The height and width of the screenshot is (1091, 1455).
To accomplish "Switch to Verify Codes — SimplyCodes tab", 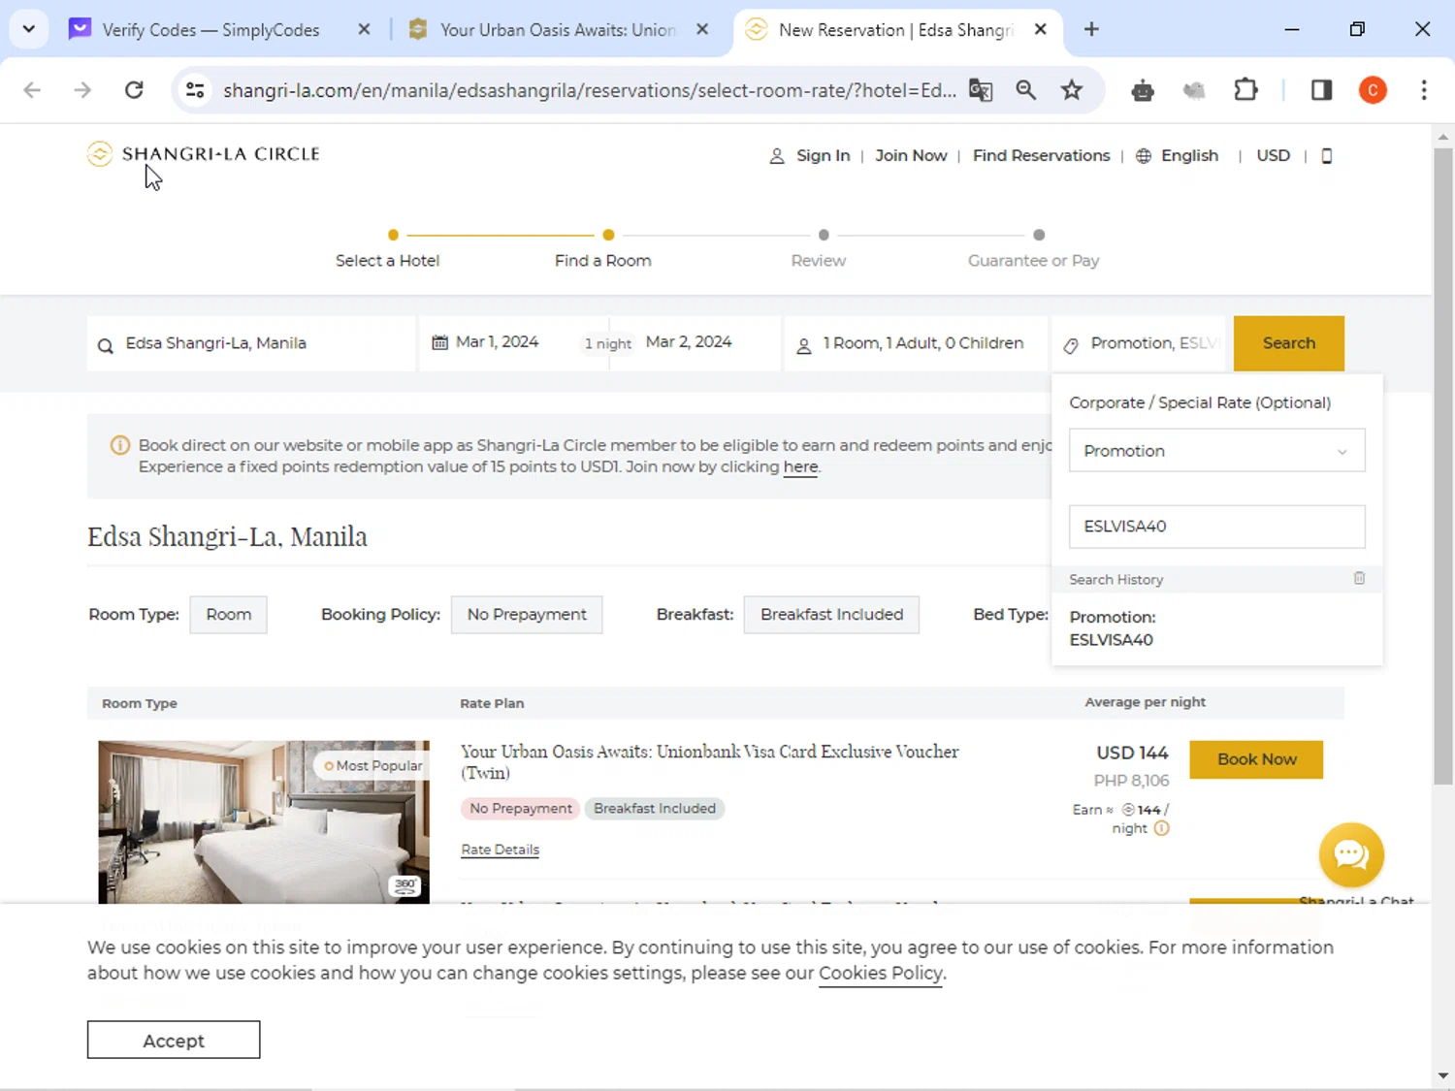I will coord(210,30).
